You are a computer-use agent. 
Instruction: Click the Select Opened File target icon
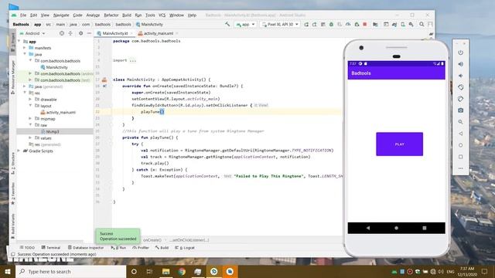click(x=62, y=33)
